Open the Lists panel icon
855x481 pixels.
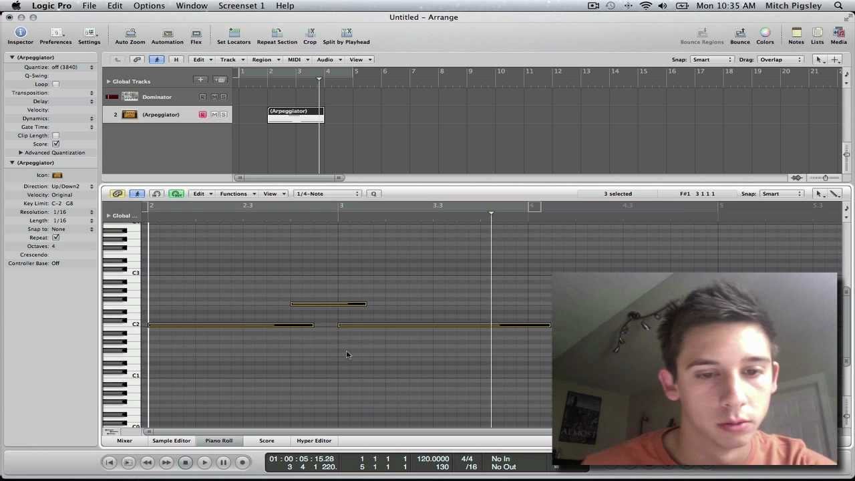coord(818,33)
